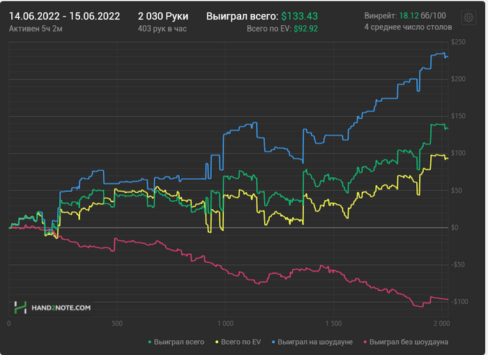Click the $50 y-axis label
488x355 pixels.
(x=457, y=190)
